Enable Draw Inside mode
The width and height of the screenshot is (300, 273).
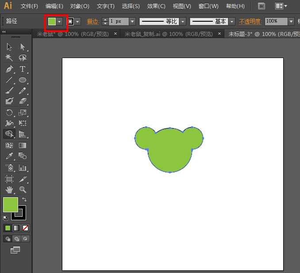[25, 239]
